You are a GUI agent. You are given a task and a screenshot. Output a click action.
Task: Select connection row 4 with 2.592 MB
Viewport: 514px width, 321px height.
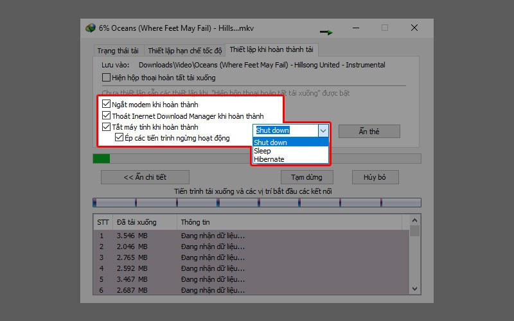point(251,268)
